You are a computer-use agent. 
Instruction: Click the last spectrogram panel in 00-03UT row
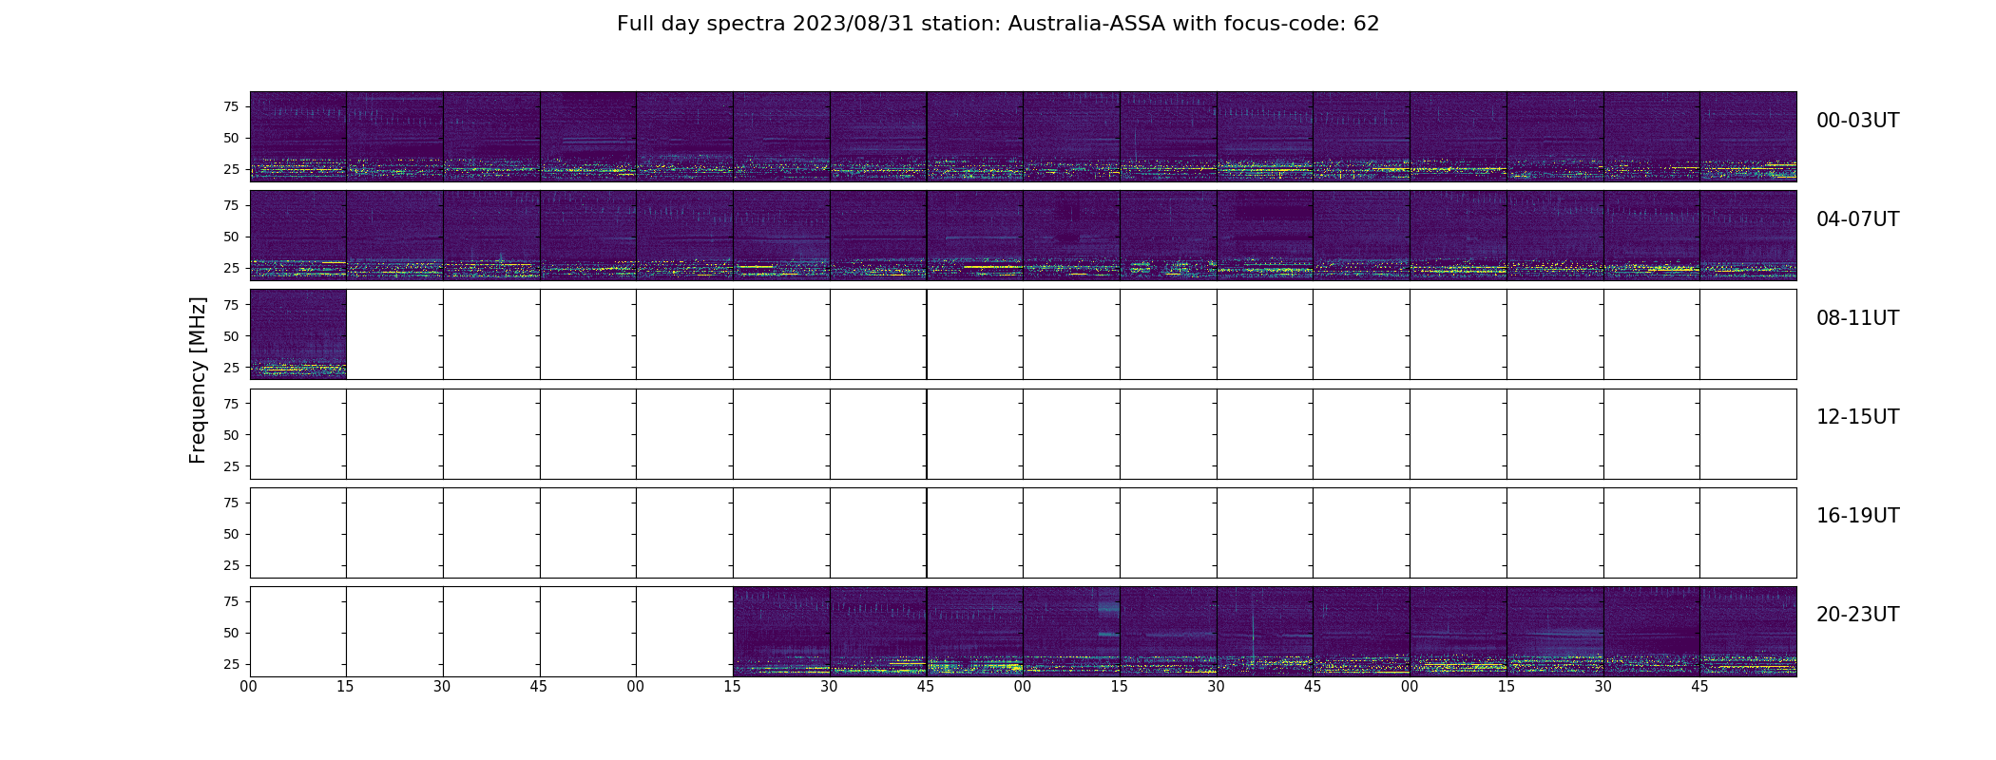click(1748, 137)
